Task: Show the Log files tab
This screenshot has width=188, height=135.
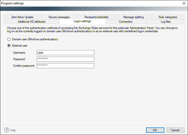Action: coord(165,22)
